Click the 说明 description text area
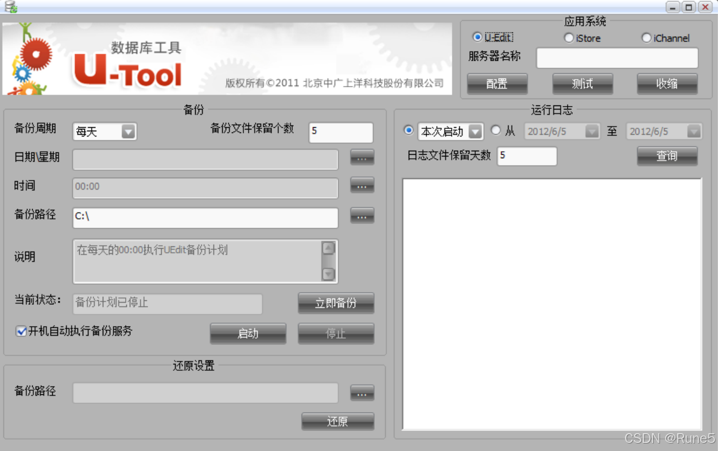 pyautogui.click(x=197, y=261)
